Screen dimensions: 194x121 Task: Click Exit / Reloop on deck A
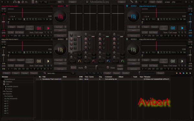tap(19, 33)
